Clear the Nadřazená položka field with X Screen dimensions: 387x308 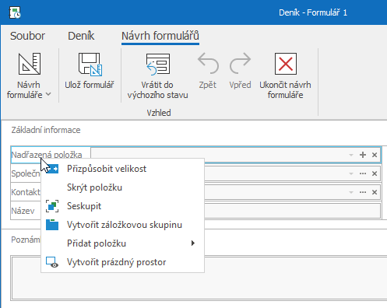tap(375, 155)
